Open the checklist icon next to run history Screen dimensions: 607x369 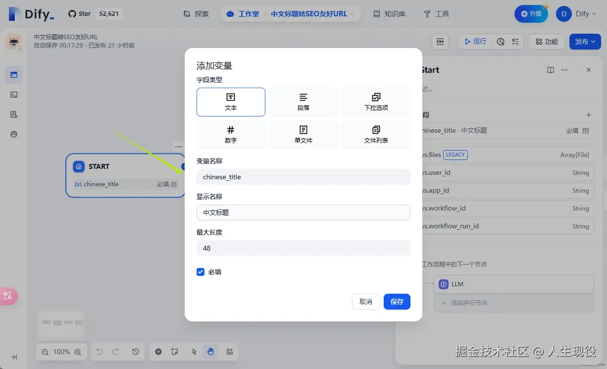coord(515,42)
